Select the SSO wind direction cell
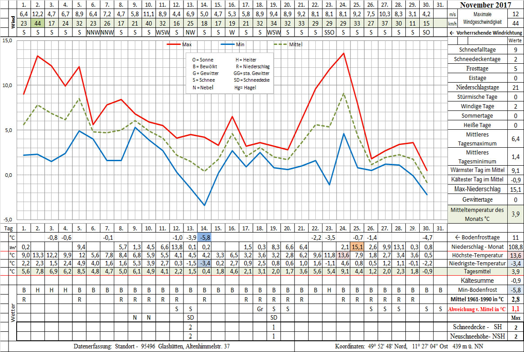Viewport: 524px width, 352px height. tap(329, 33)
